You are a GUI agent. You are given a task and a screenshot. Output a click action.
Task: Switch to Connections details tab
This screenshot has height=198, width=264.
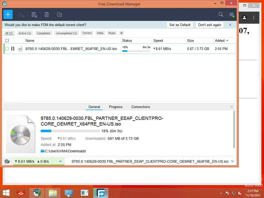point(141,107)
